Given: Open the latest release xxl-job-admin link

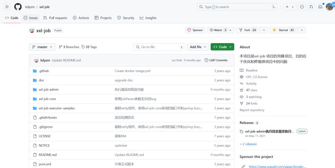Looking at the screenshot, I should coord(269,132).
